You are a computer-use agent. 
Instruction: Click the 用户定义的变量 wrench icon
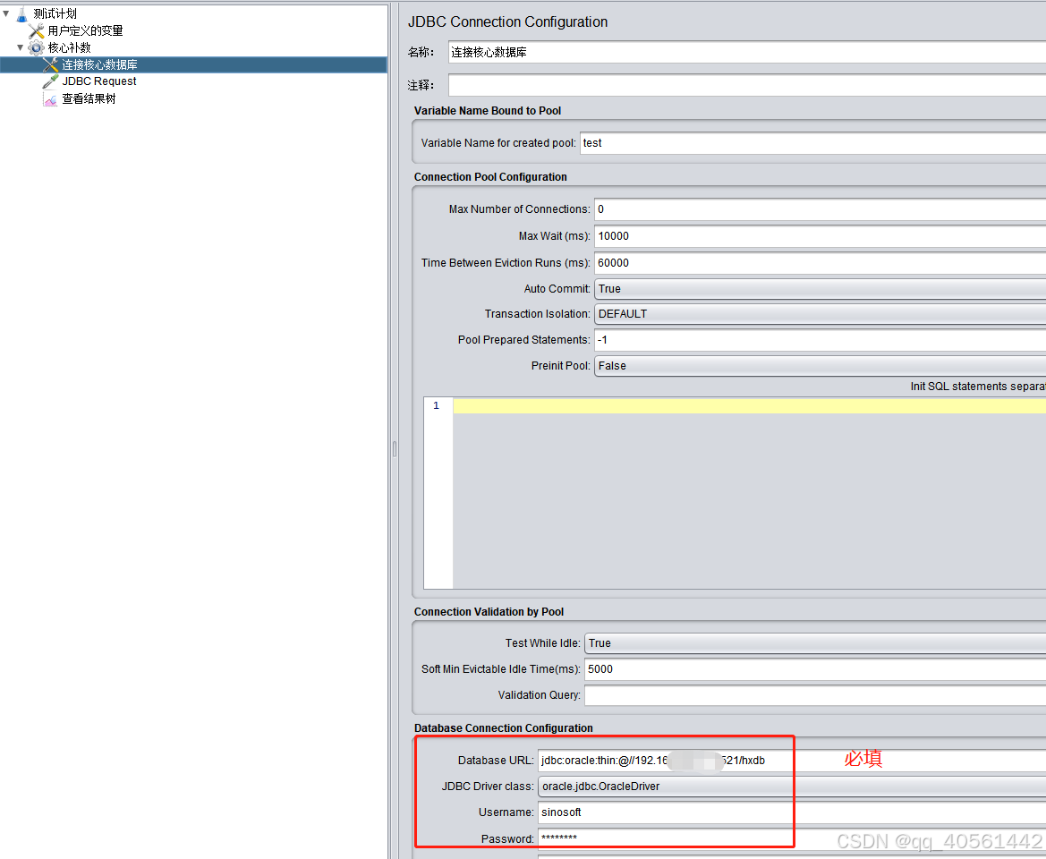pyautogui.click(x=36, y=30)
